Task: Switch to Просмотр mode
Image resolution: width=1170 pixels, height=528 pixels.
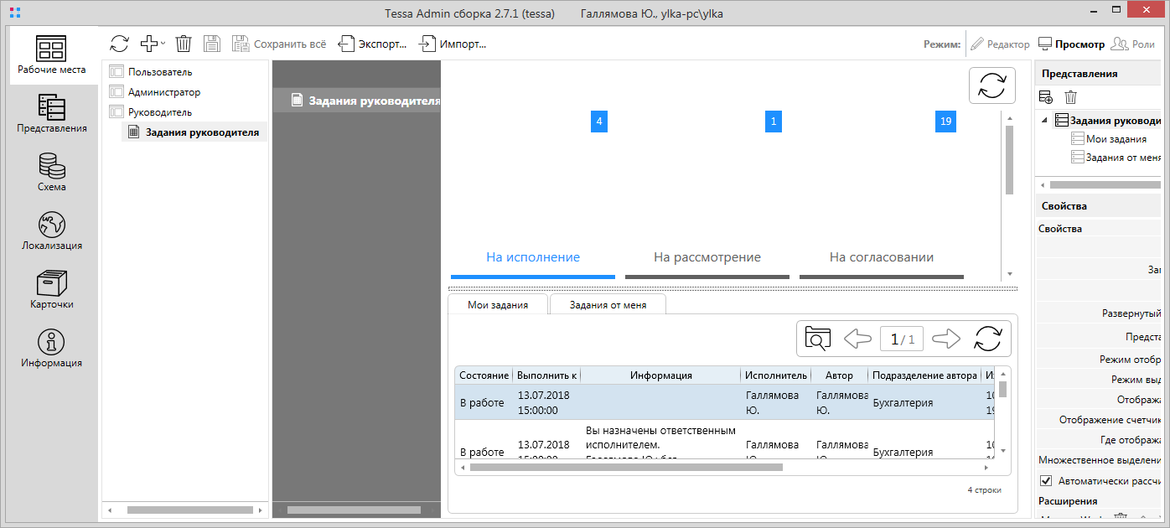Action: click(1071, 44)
